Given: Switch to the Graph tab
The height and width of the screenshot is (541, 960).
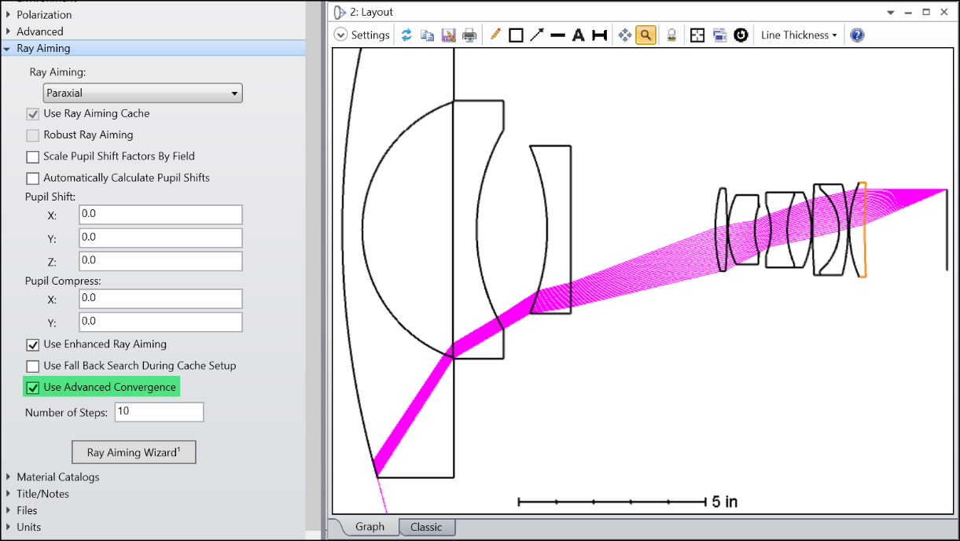Looking at the screenshot, I should click(370, 527).
